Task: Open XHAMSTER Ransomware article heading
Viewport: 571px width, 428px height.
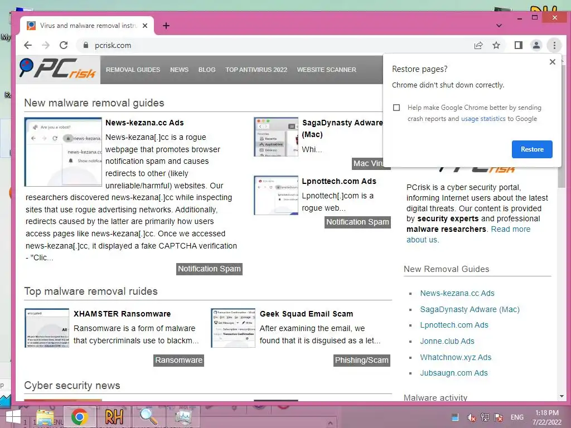Action: 122,314
